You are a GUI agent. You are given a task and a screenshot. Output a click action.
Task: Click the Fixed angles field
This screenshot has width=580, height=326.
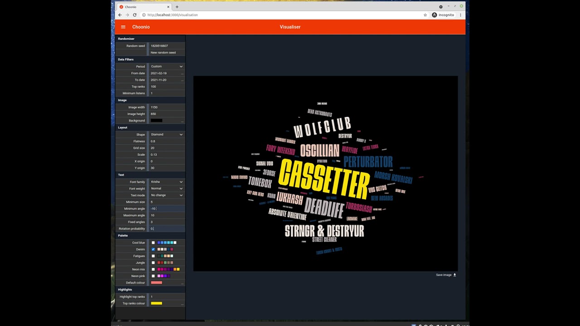167,222
